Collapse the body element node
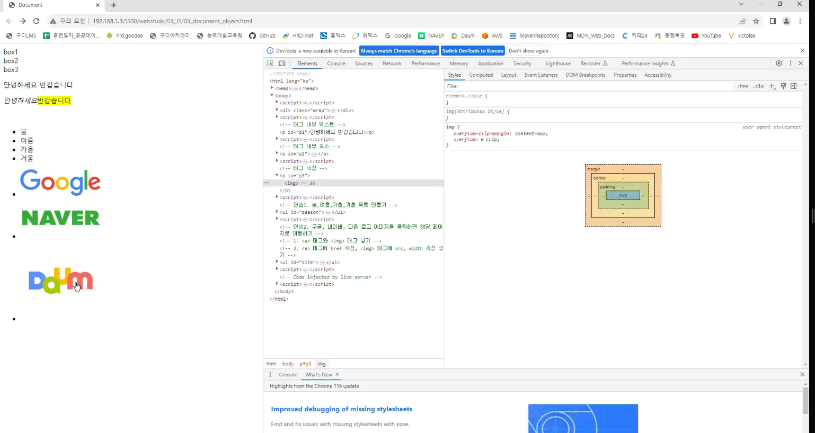 pyautogui.click(x=272, y=95)
